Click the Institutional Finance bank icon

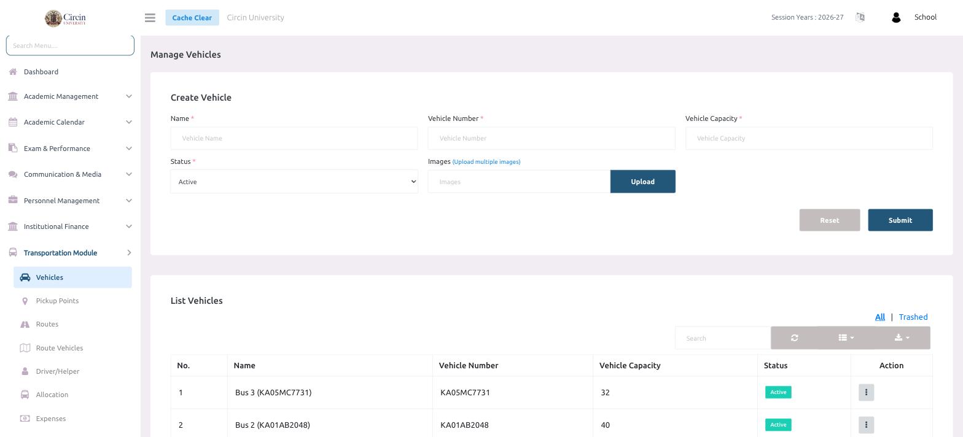point(13,226)
